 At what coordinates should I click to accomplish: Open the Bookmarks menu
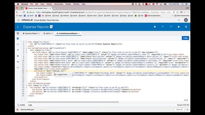(59, 4)
